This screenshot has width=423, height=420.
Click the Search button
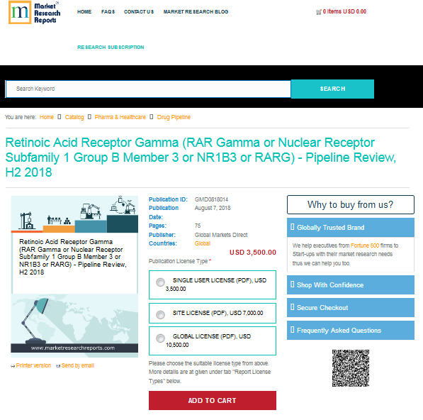332,89
